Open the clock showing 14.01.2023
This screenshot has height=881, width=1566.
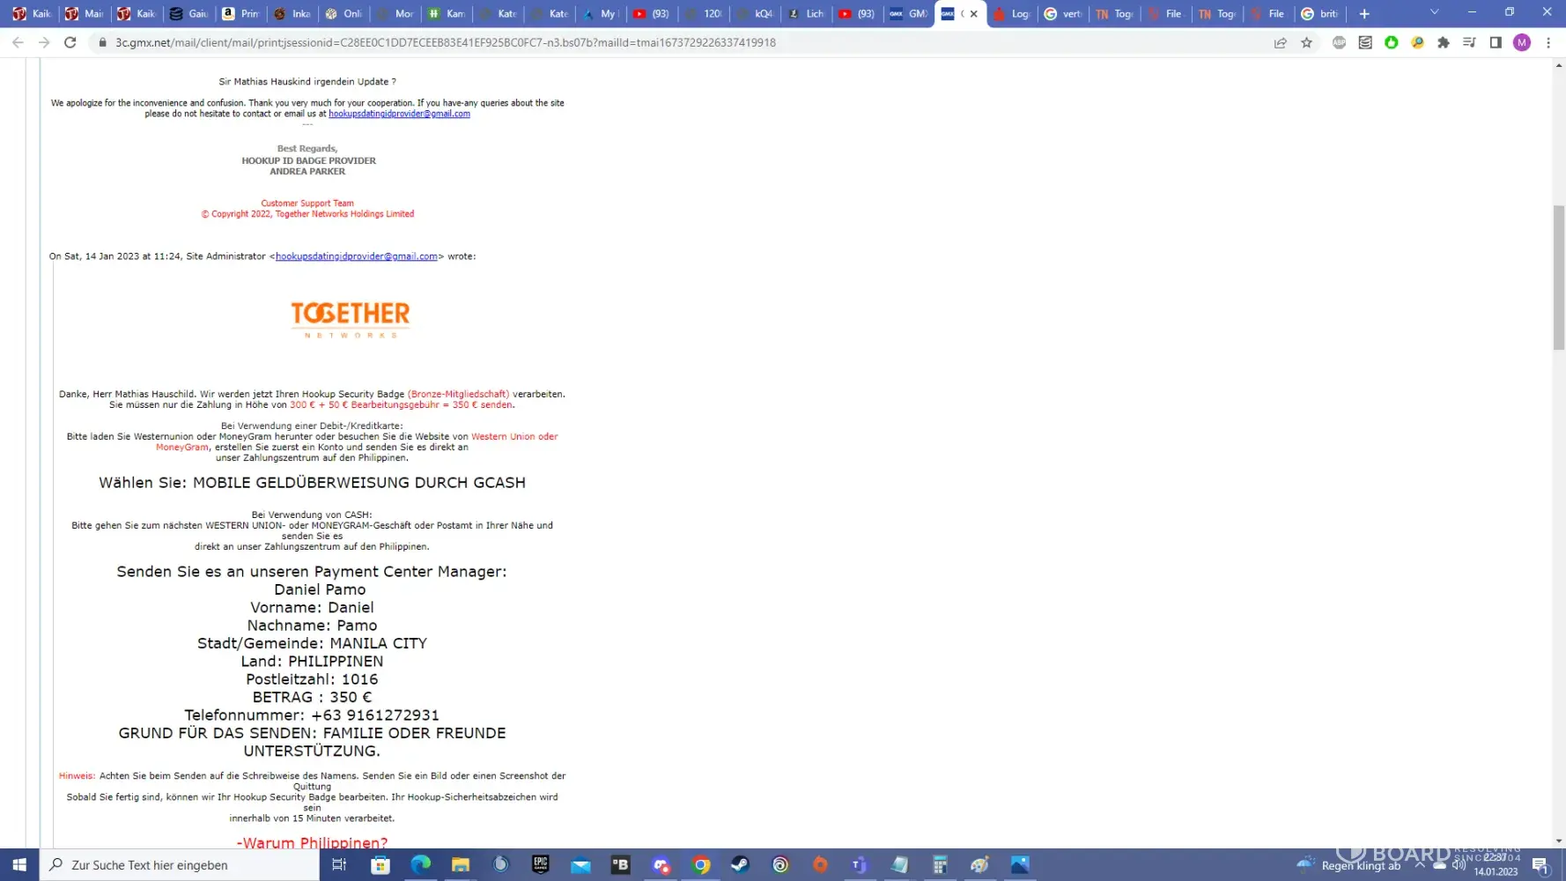[x=1496, y=865]
